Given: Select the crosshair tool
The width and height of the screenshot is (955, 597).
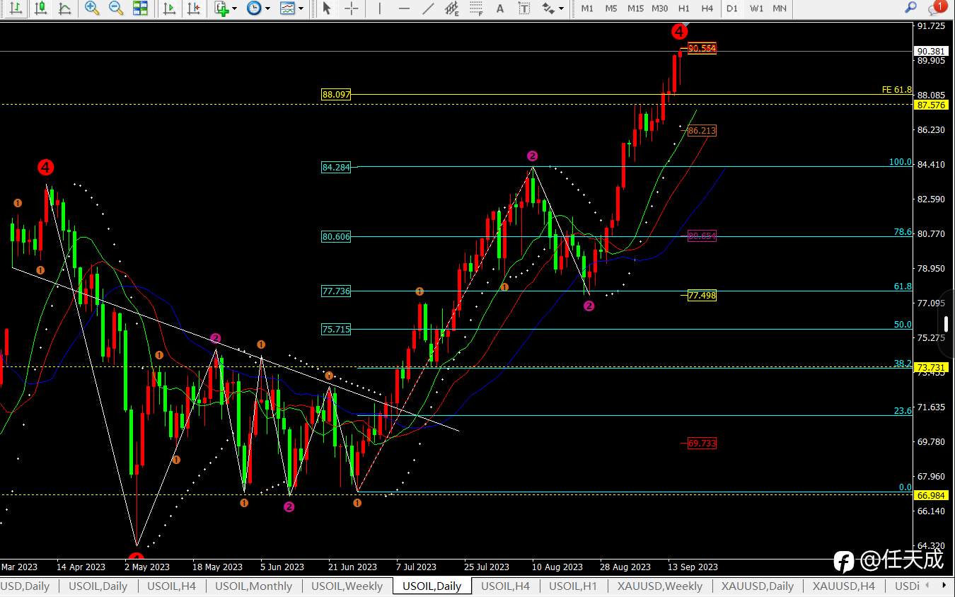Looking at the screenshot, I should (351, 8).
